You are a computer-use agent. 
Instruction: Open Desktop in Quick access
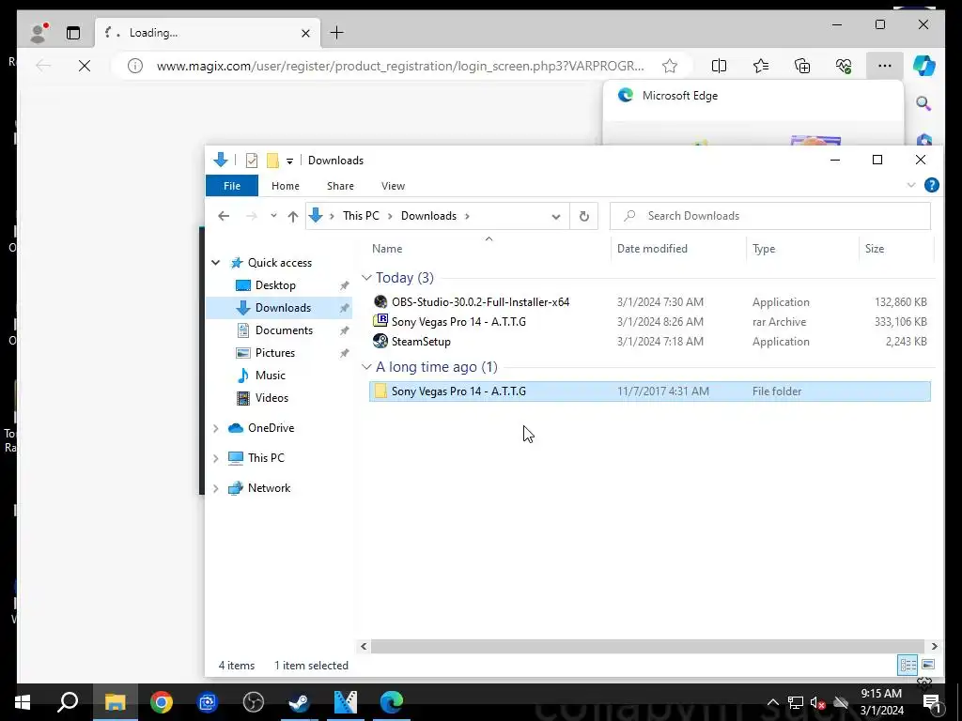[275, 285]
